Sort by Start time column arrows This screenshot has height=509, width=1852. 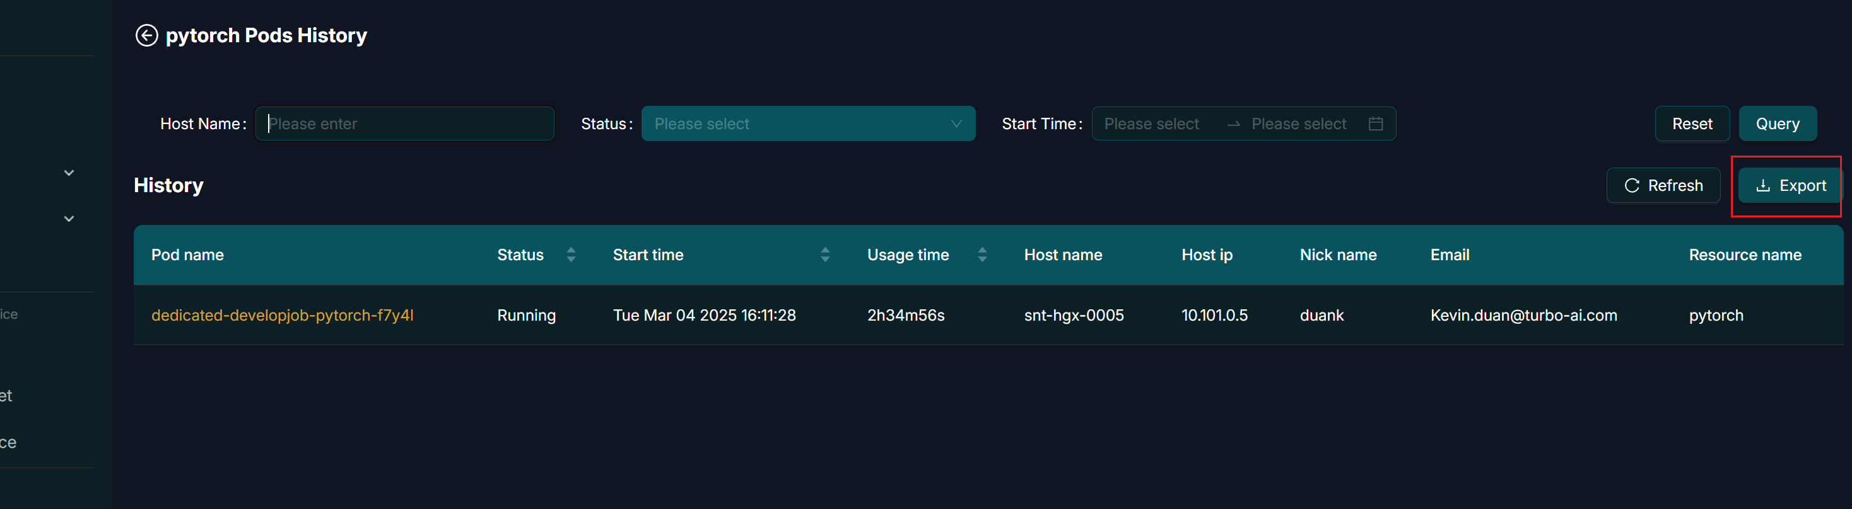[x=824, y=255]
